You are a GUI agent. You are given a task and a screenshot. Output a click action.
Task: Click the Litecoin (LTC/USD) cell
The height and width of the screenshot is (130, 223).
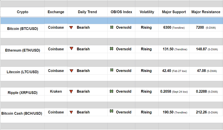[23, 72]
